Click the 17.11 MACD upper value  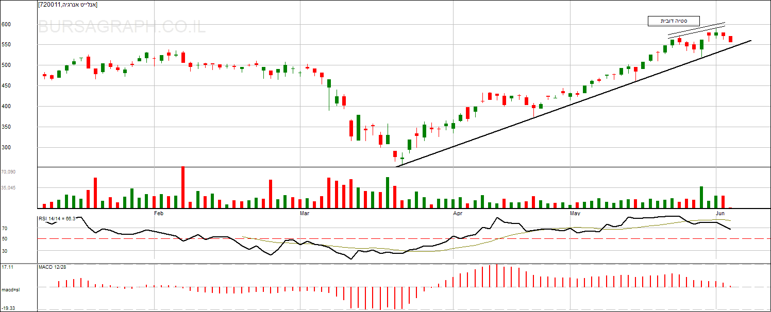point(7,267)
